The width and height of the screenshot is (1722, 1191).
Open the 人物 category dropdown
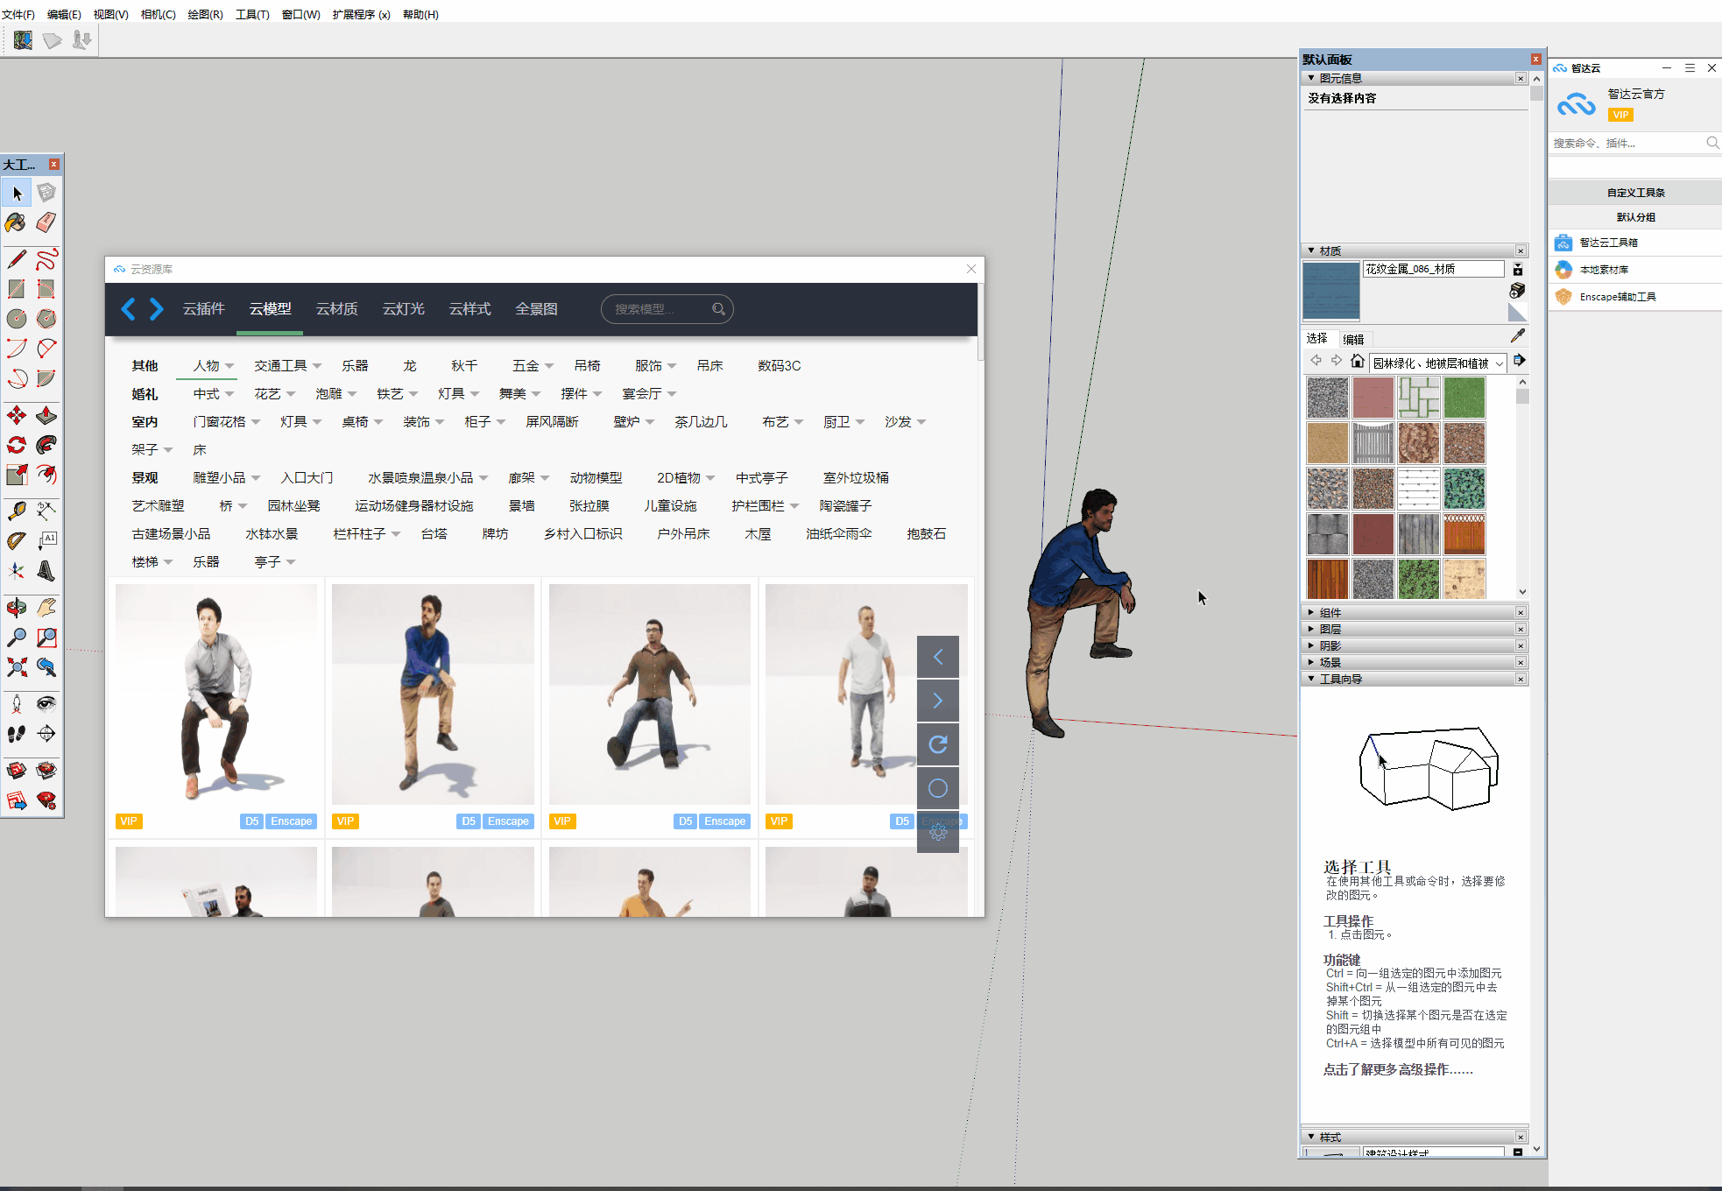click(229, 366)
